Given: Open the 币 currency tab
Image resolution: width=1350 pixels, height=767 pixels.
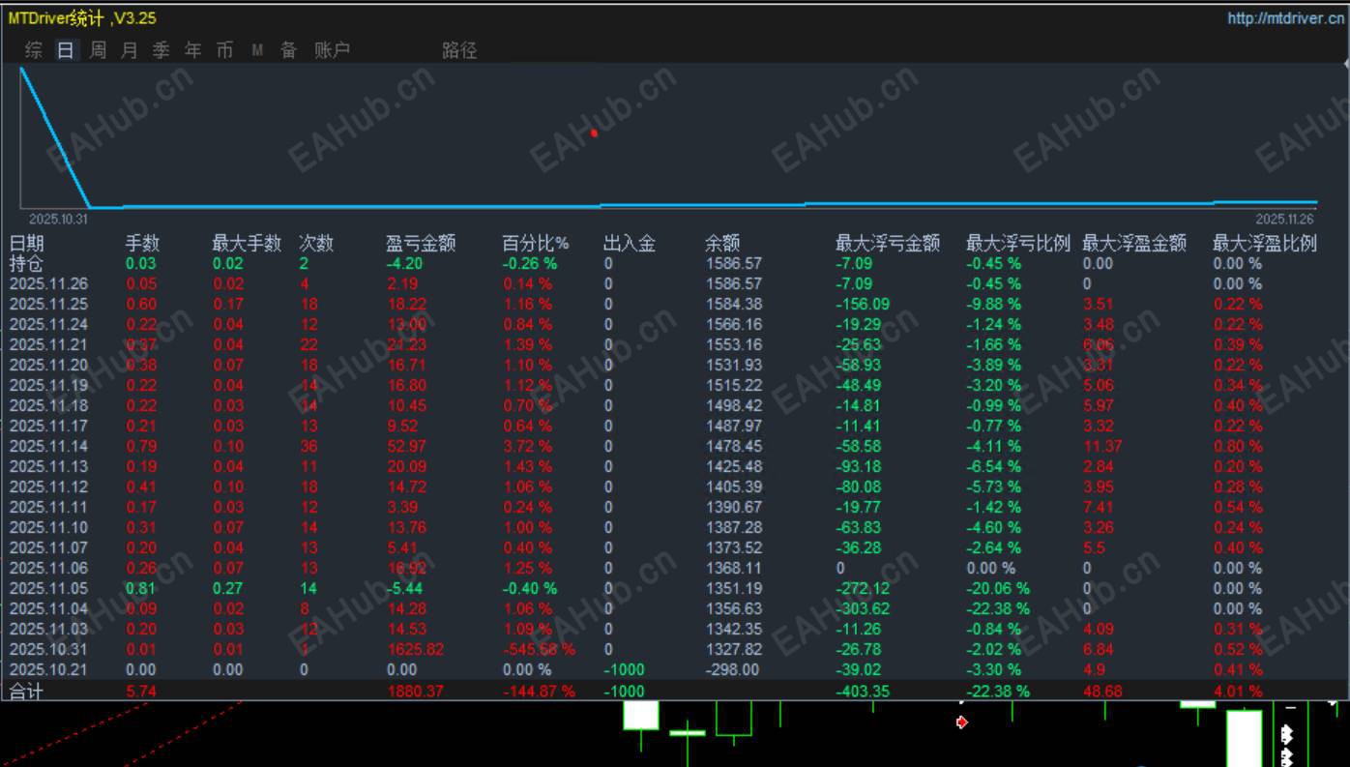Looking at the screenshot, I should click(x=225, y=50).
